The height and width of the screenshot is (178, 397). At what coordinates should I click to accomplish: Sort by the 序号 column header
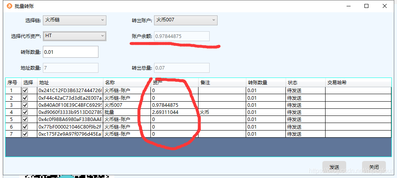pyautogui.click(x=13, y=82)
